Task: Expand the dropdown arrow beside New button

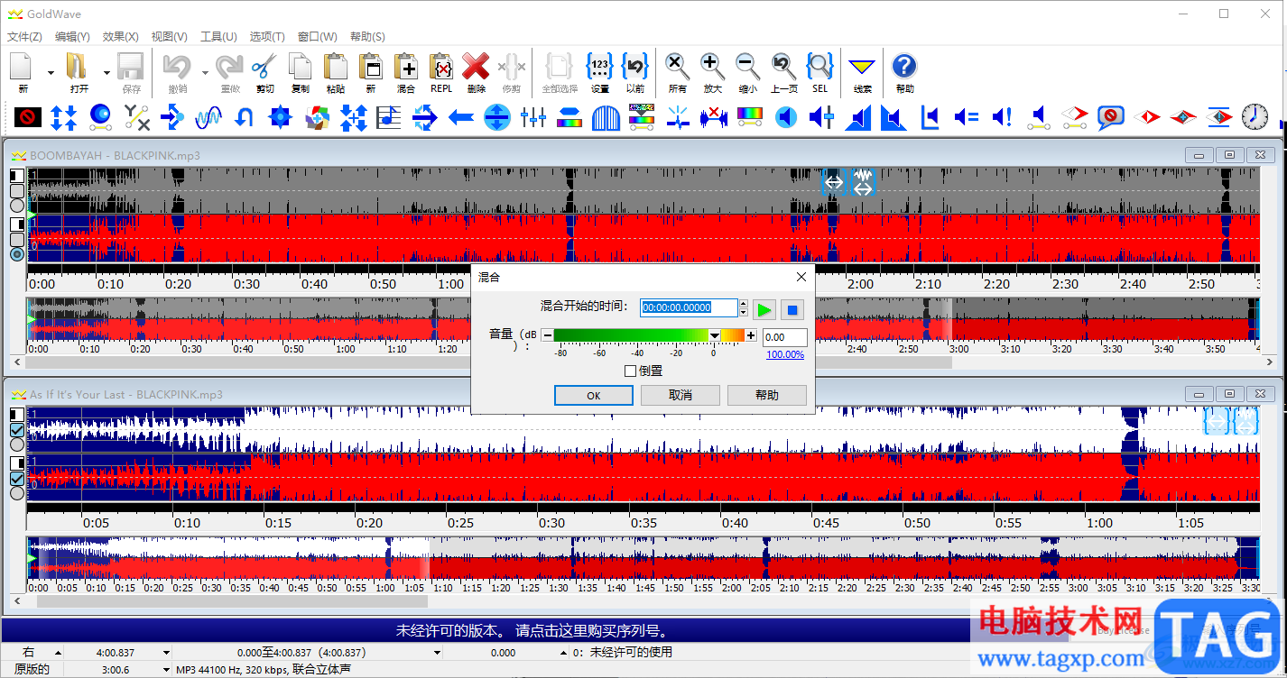Action: click(51, 72)
